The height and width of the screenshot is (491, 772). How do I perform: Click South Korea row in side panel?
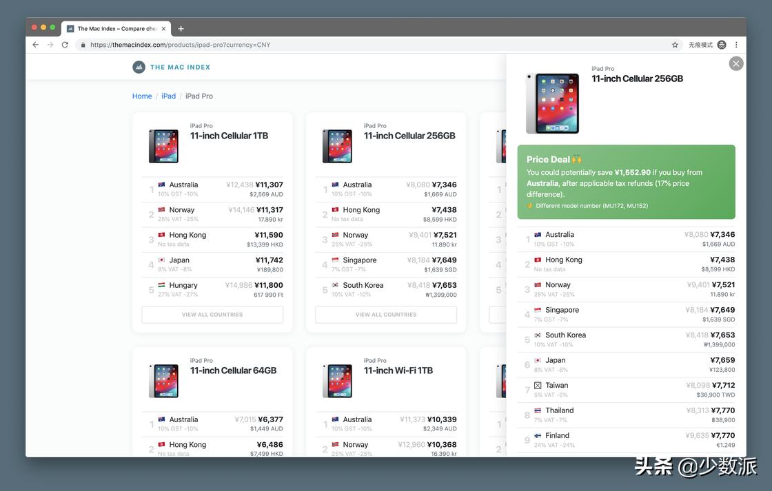[x=627, y=339]
